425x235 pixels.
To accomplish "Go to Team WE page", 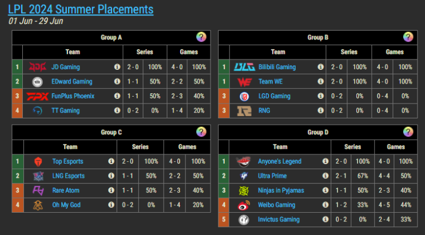I will point(271,82).
